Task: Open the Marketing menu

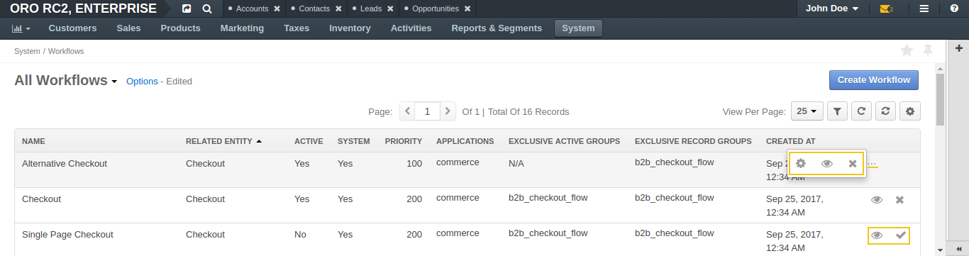Action: click(242, 28)
